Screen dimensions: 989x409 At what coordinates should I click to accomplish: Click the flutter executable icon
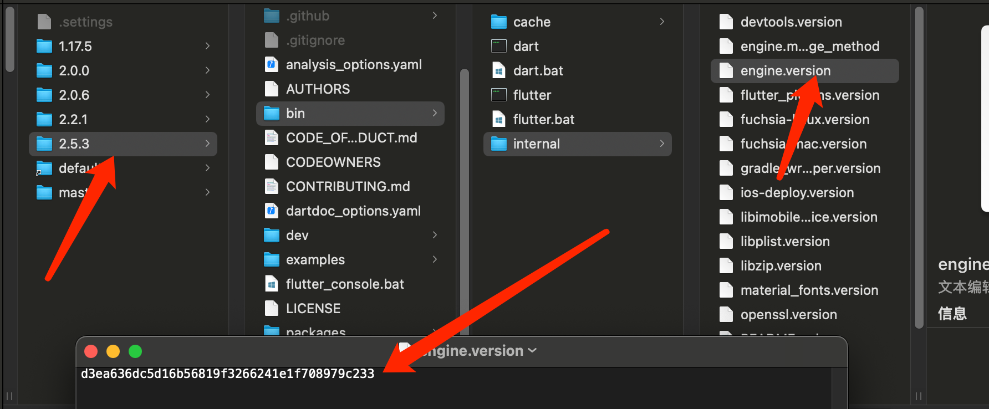(x=499, y=95)
